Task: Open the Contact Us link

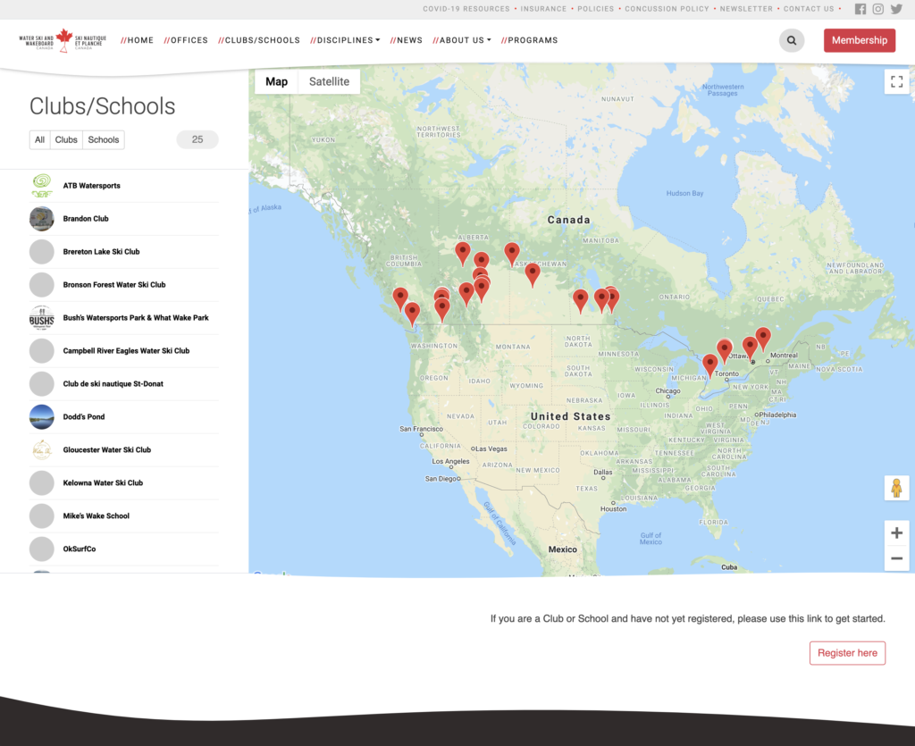Action: point(809,9)
